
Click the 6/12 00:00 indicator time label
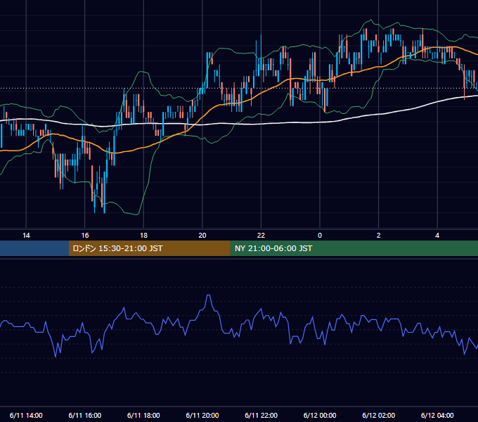coord(320,415)
